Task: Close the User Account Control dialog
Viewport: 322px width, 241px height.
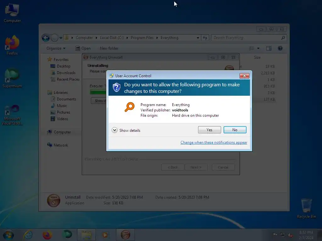Action: coord(244,76)
